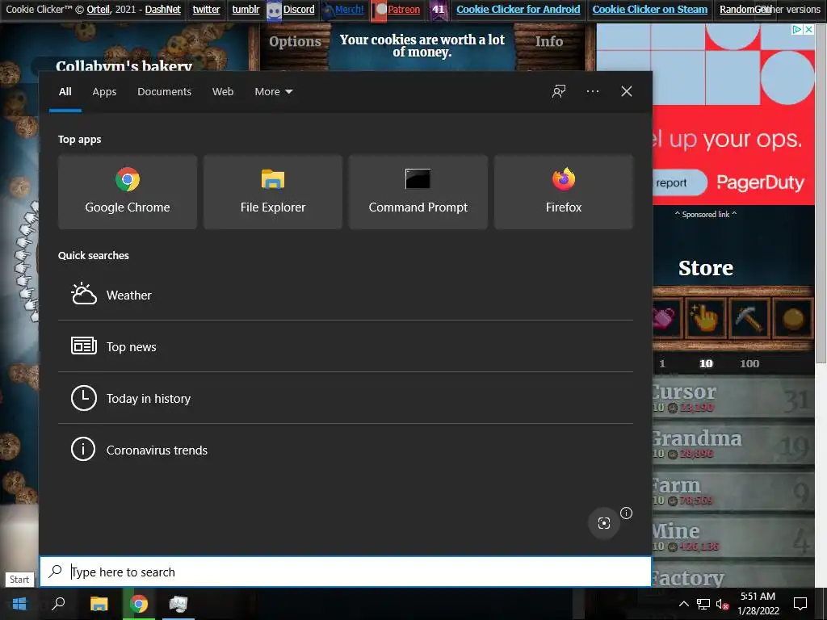Open the tumblr link
Viewport: 827px width, 620px height.
click(246, 10)
